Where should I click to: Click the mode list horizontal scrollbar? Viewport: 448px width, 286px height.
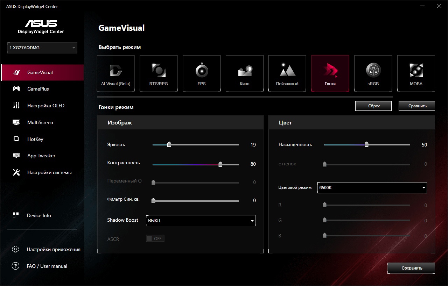245,97
